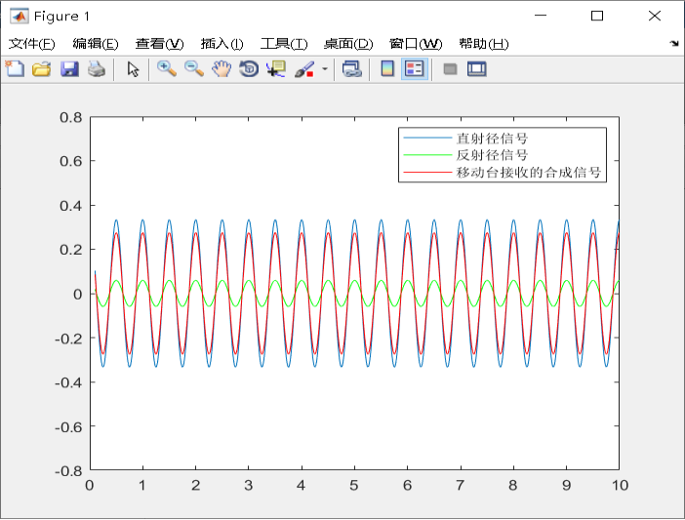Open the 查看(V) menu
Screen dimensions: 685x520
click(159, 44)
